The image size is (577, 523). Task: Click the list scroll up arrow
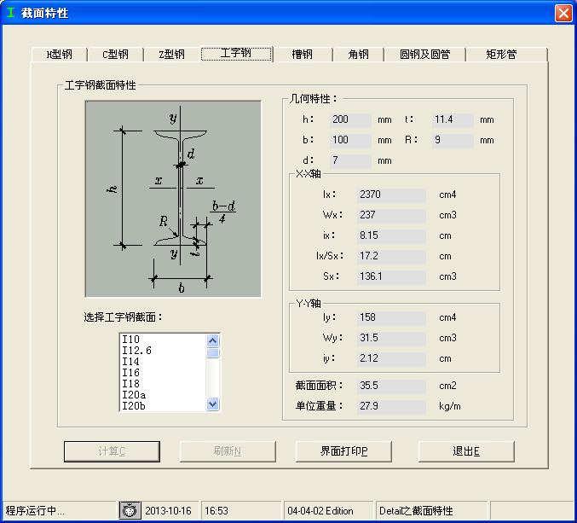tap(213, 340)
